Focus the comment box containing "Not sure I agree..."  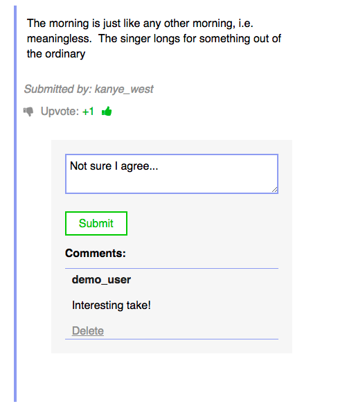point(172,174)
